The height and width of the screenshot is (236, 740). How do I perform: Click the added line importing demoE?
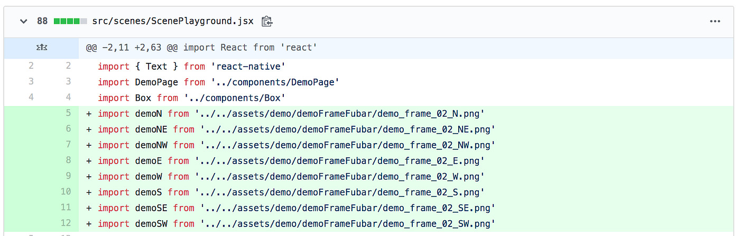(407, 161)
